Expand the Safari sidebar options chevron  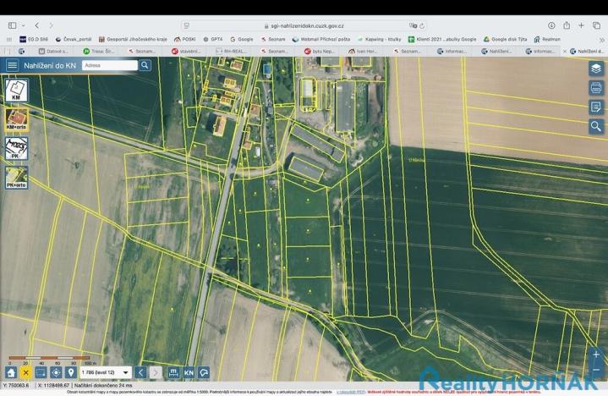25,25
